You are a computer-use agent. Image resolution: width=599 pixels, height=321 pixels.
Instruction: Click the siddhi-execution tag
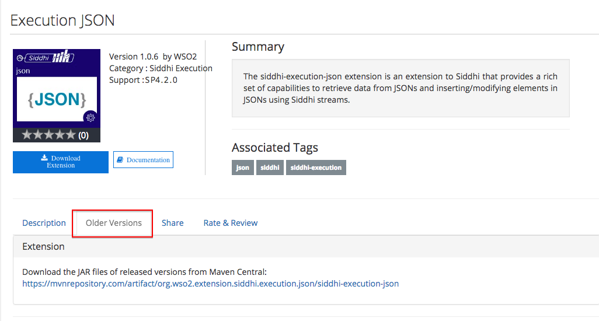click(x=316, y=168)
